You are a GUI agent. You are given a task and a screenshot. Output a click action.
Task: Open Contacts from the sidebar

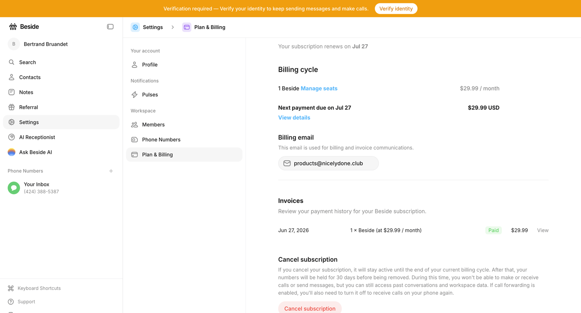pyautogui.click(x=61, y=77)
